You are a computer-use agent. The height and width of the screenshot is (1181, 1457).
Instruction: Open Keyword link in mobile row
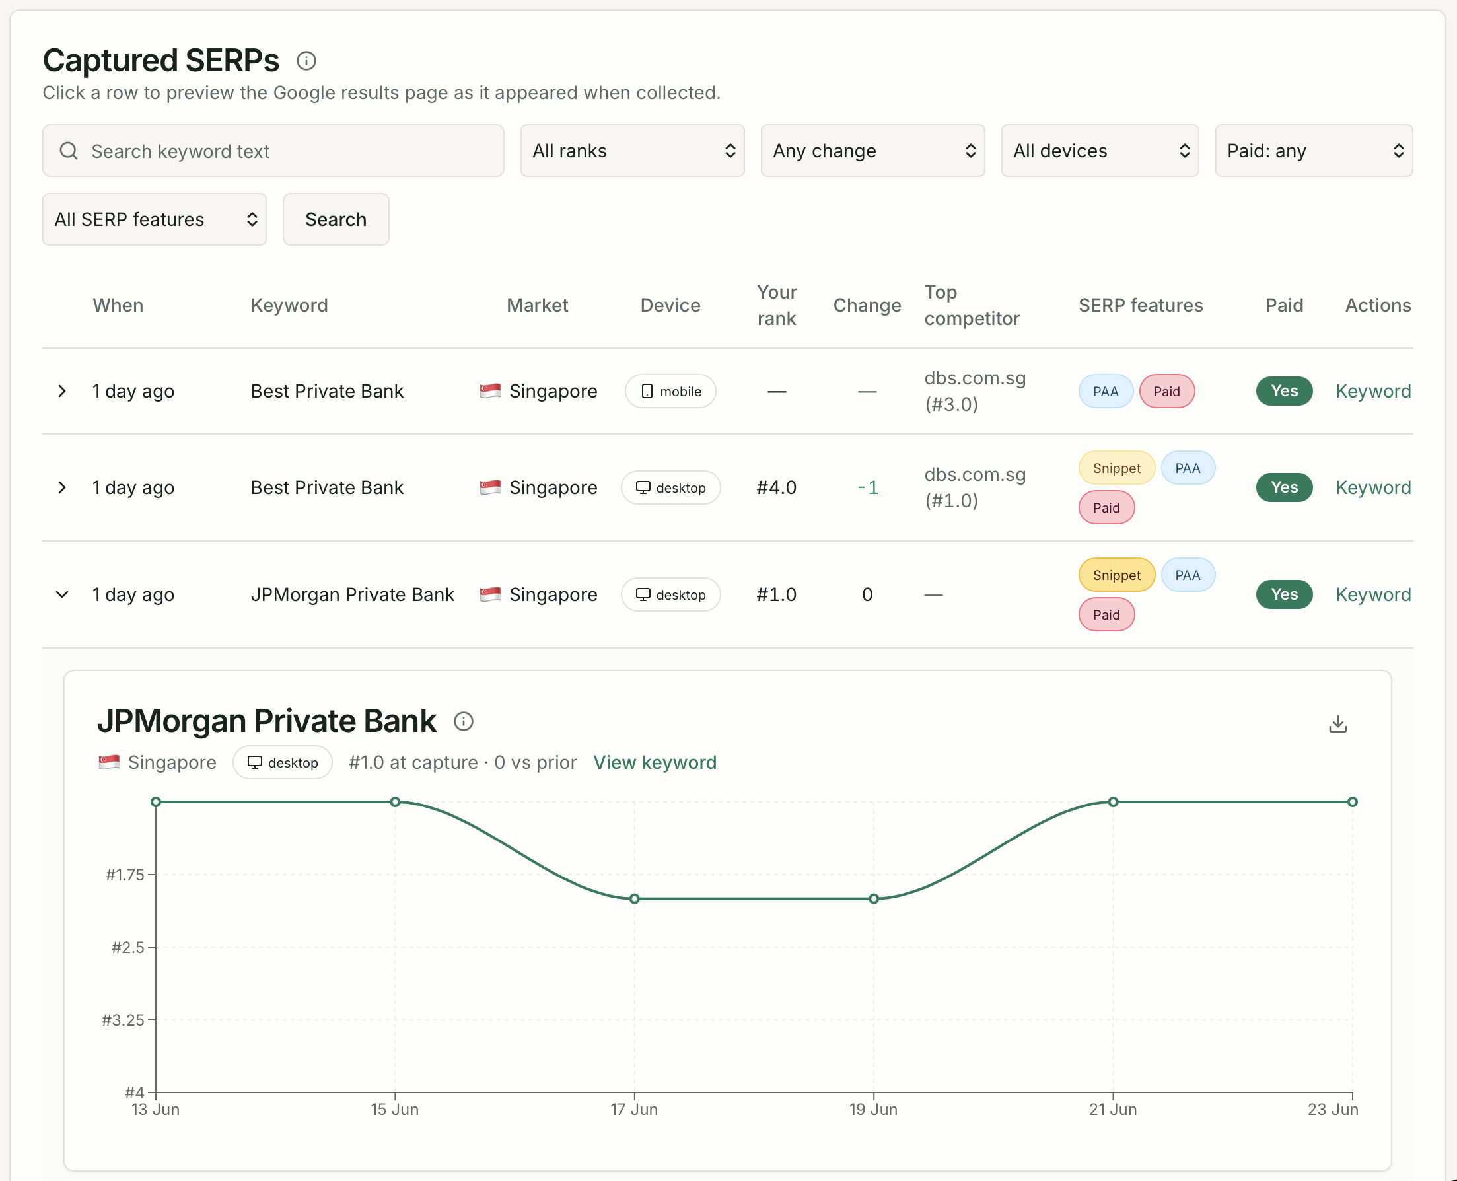1372,391
